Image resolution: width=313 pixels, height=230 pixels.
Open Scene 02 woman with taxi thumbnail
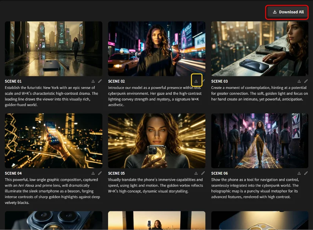coord(157,49)
